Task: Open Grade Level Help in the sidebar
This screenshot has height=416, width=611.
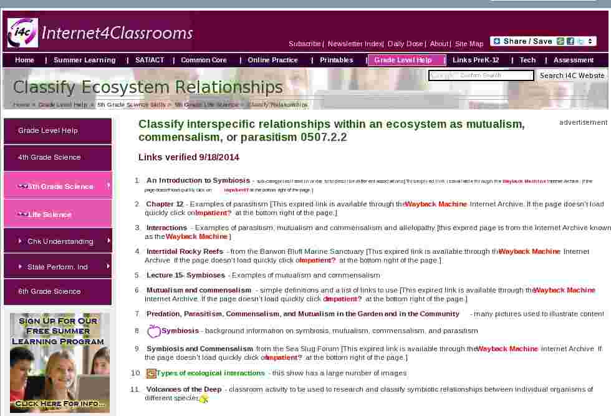Action: tap(57, 131)
